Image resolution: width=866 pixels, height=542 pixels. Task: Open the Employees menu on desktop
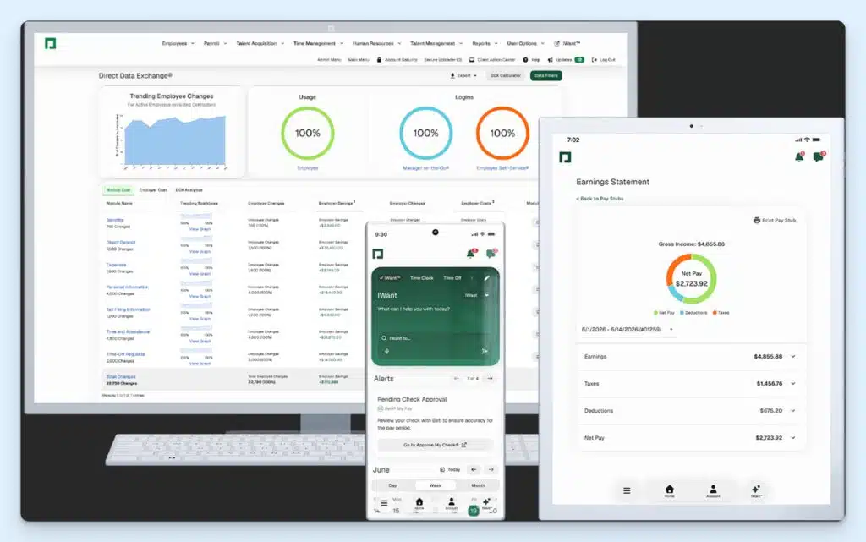178,43
